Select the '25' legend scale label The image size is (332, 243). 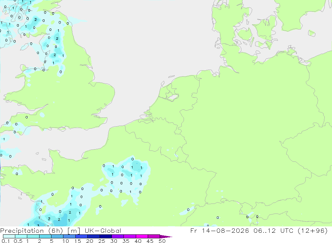pos(102,241)
